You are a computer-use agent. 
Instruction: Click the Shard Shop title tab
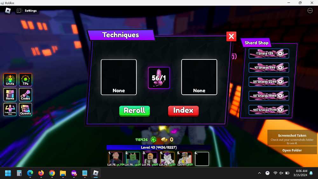pos(256,43)
